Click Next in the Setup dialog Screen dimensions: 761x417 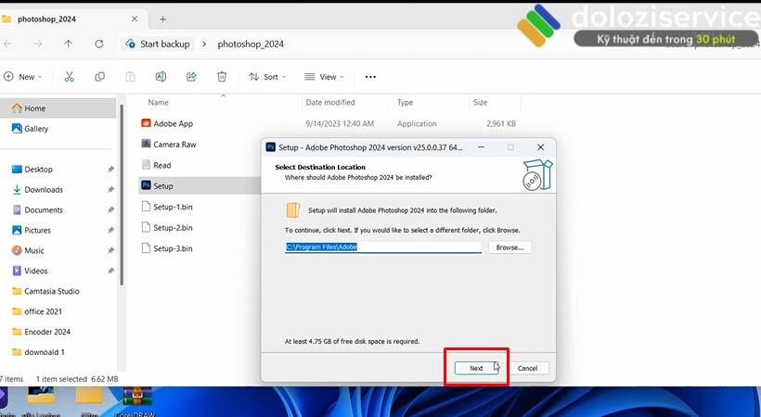476,368
